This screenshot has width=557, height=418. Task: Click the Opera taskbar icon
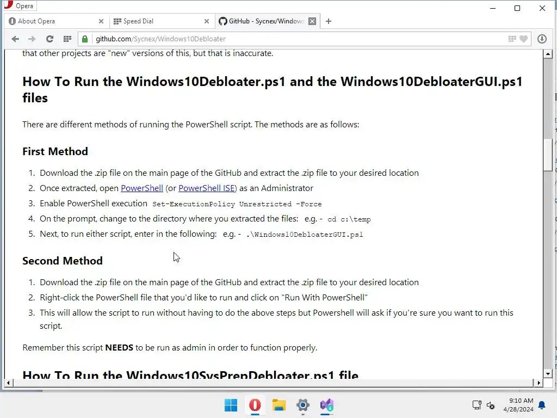[x=255, y=405]
